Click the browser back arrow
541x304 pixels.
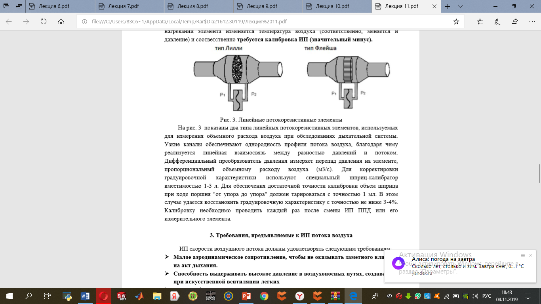9,22
